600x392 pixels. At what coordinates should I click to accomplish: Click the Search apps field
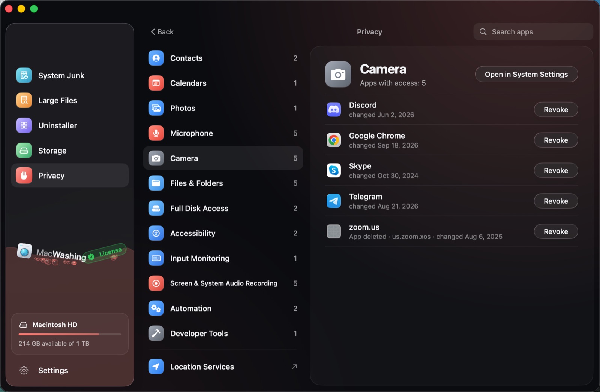533,32
